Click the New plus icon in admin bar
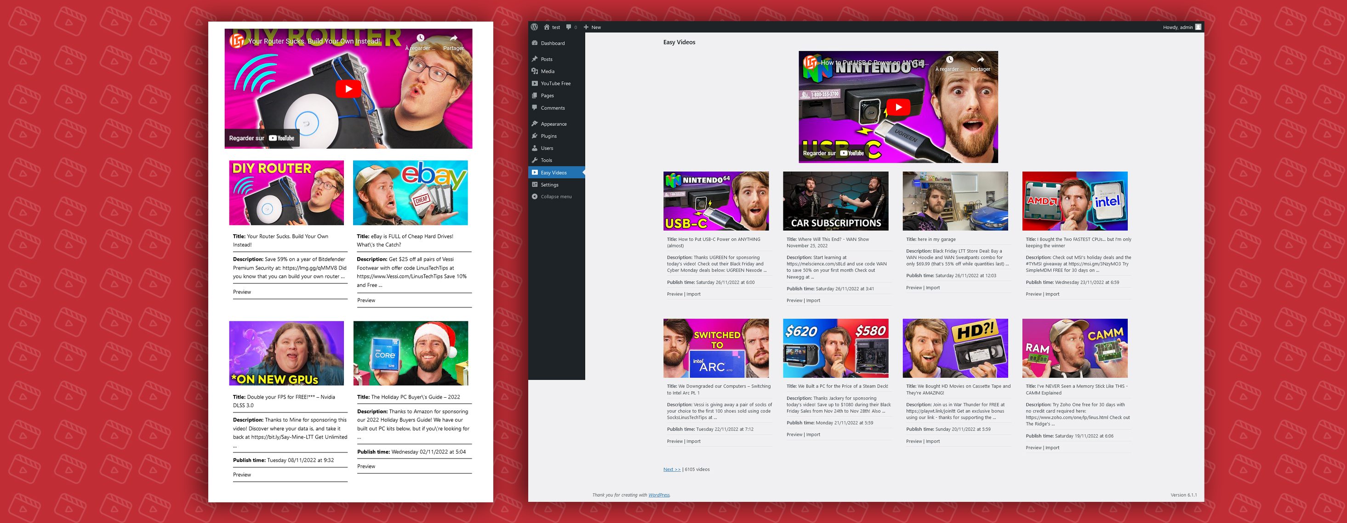The image size is (1347, 523). (x=586, y=27)
